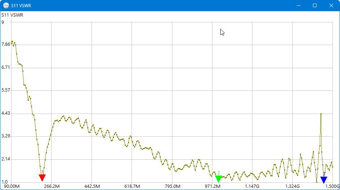The image size is (340, 190).
Task: Click the 1.324G frequency axis label
Action: coord(292,186)
